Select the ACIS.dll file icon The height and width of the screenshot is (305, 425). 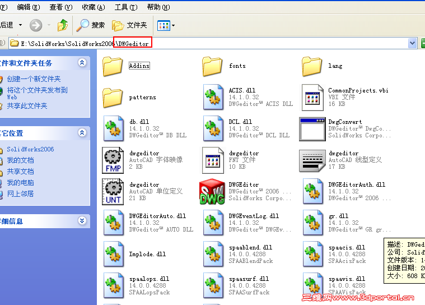(x=213, y=97)
